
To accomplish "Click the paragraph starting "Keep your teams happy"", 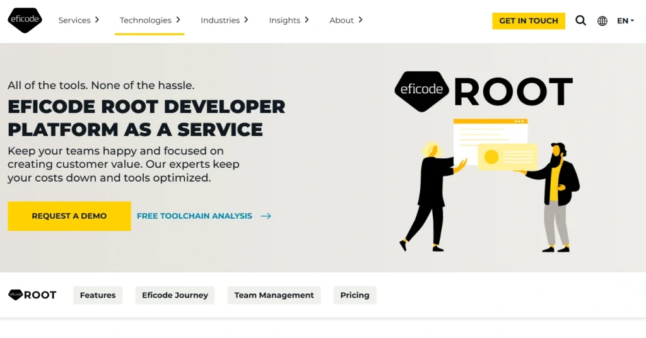I will point(124,164).
